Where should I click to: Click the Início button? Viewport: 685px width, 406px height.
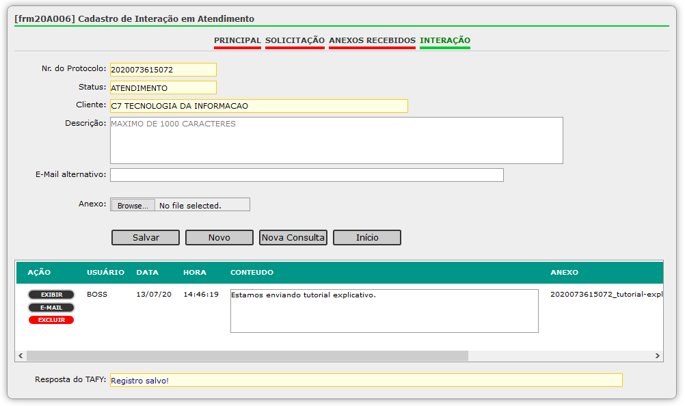pyautogui.click(x=367, y=237)
